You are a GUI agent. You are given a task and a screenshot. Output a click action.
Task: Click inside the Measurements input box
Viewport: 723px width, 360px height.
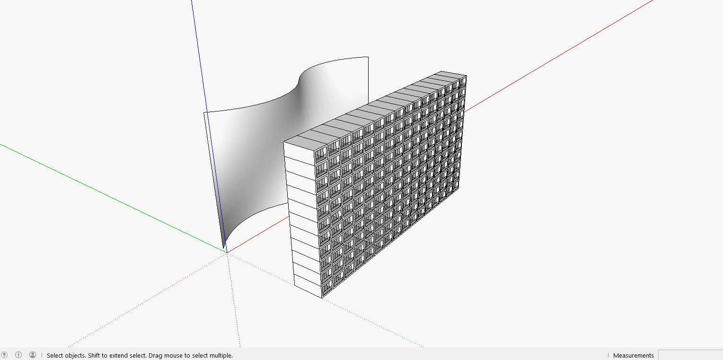click(690, 355)
